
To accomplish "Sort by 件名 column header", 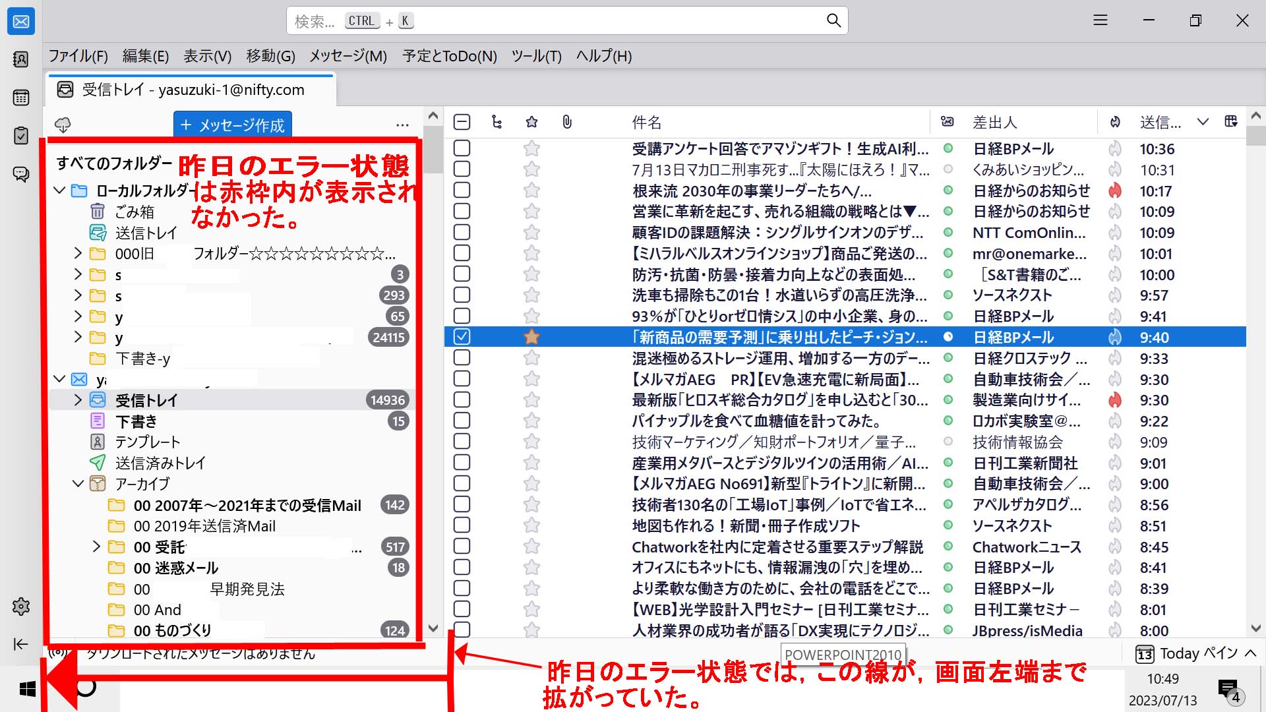I will (x=647, y=122).
